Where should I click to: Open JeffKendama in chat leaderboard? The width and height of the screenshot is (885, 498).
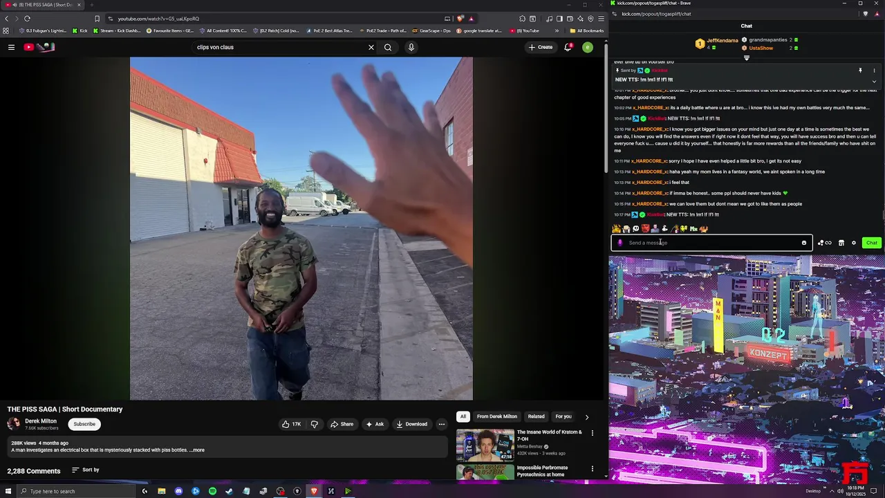723,41
